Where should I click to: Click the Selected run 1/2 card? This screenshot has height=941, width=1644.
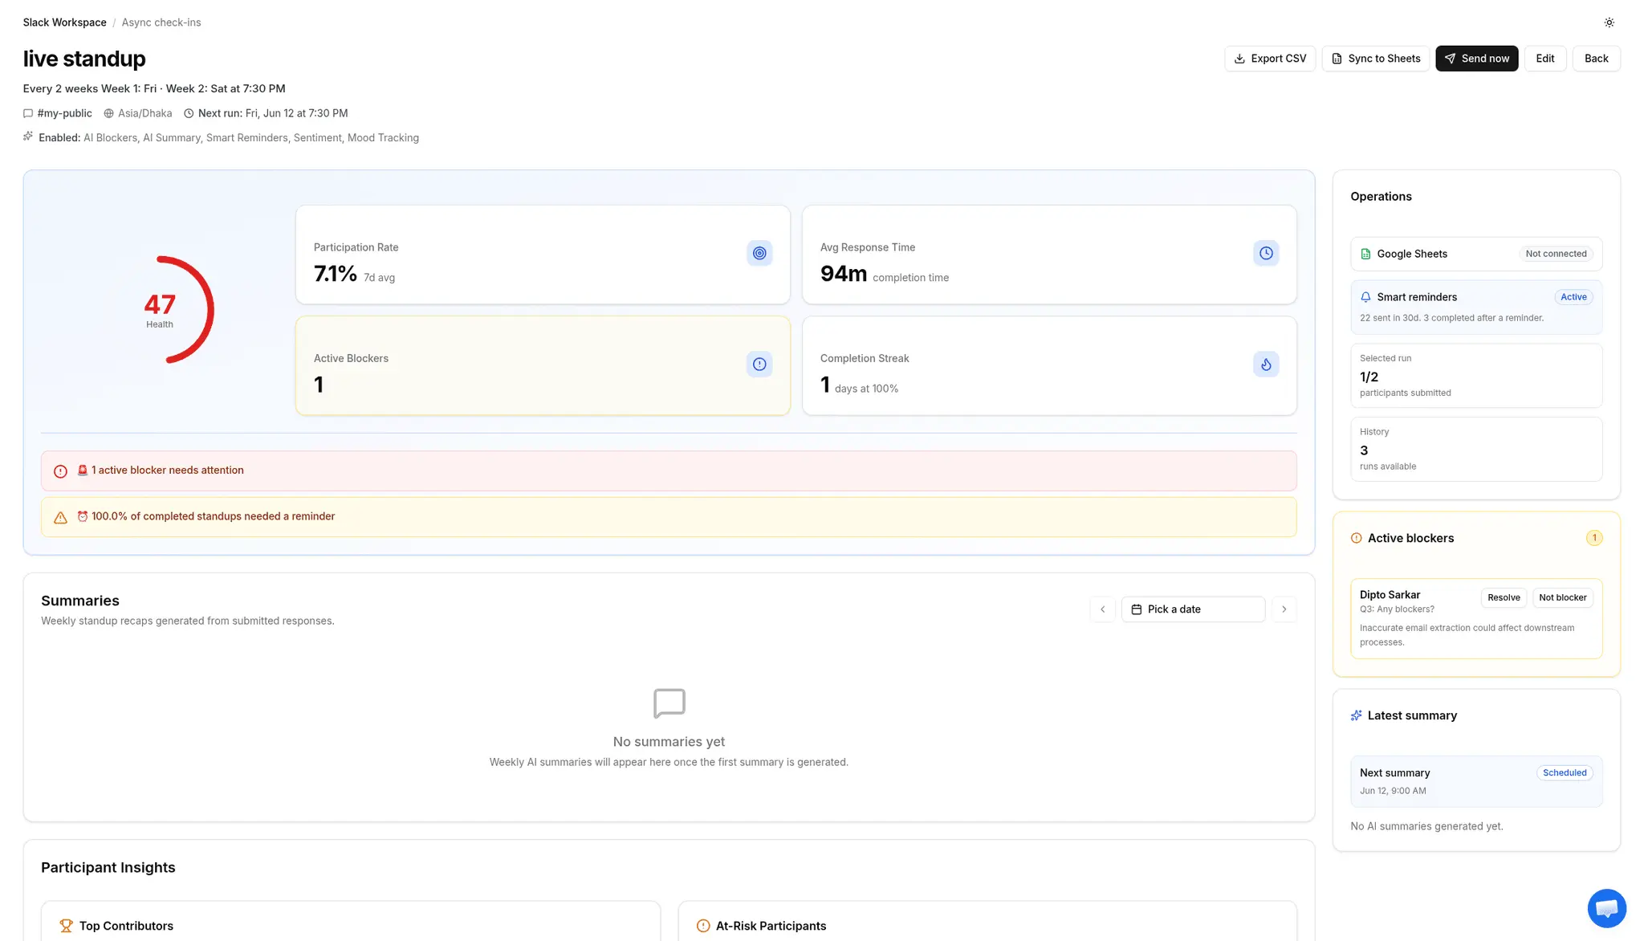(x=1476, y=376)
